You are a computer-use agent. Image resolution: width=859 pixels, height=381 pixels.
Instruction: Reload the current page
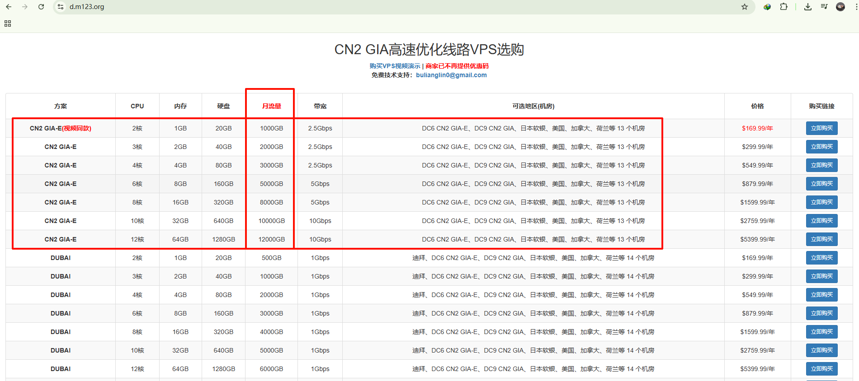coord(41,7)
